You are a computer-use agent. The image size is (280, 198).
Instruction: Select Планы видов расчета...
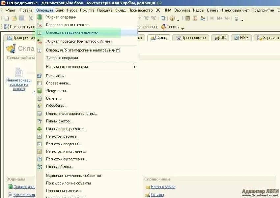tap(87, 129)
